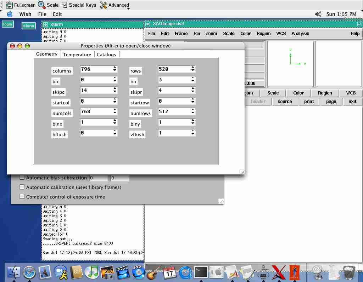Open Address Book in the dock

coord(76,272)
